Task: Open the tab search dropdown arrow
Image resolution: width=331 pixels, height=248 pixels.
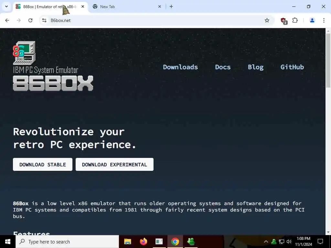Action: pyautogui.click(x=6, y=6)
